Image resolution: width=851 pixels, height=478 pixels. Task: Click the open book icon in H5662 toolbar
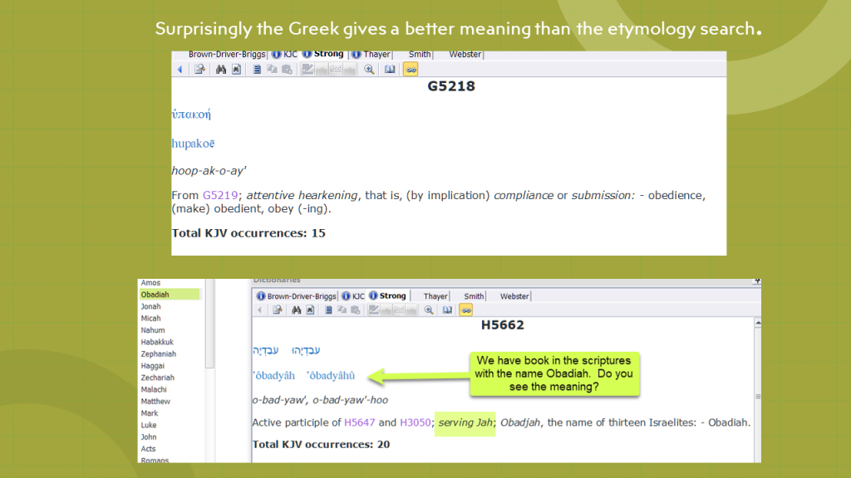[447, 310]
